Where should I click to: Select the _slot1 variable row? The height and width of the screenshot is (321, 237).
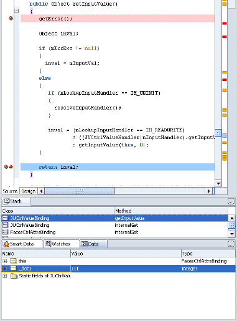coord(118,269)
